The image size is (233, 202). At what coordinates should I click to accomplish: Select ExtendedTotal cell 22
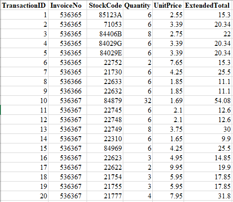coord(208,34)
